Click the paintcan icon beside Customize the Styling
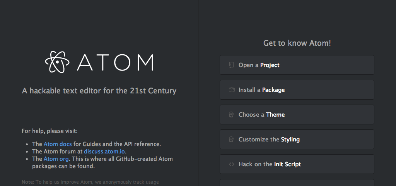The image size is (396, 186). tap(231, 139)
